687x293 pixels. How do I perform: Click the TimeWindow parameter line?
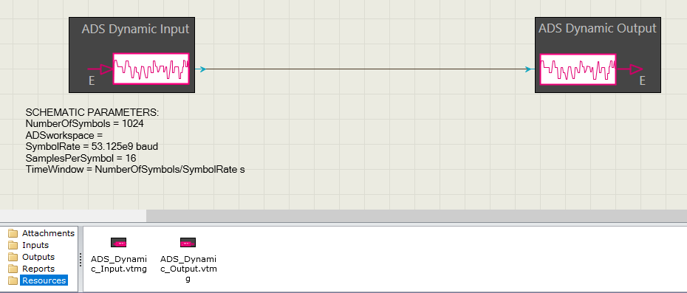[x=135, y=170]
